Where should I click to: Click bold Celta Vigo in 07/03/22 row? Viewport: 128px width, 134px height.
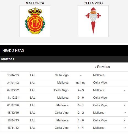pyautogui.click(x=61, y=90)
